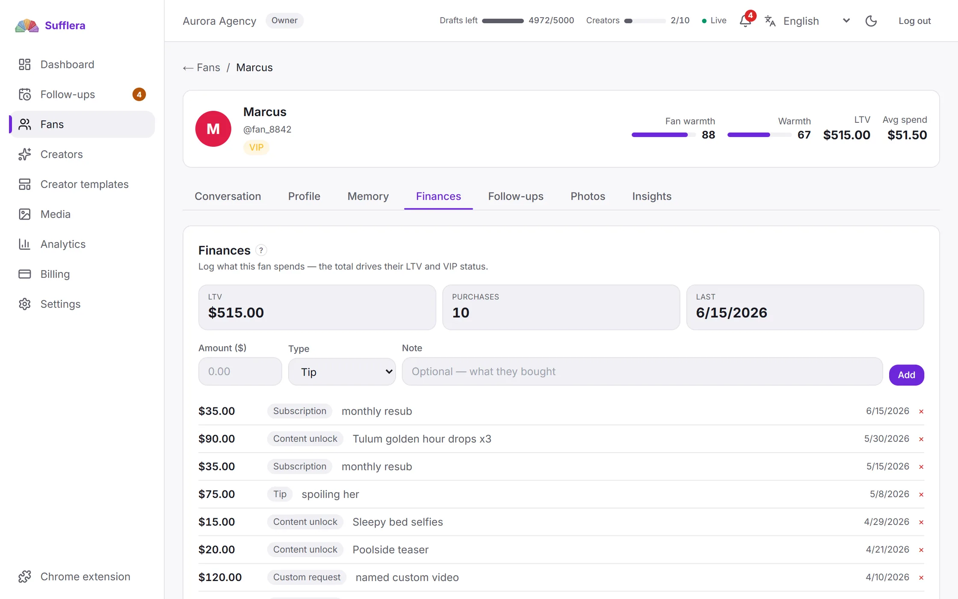This screenshot has width=958, height=599.
Task: Click the Fan warmth 88 bar
Action: point(664,135)
